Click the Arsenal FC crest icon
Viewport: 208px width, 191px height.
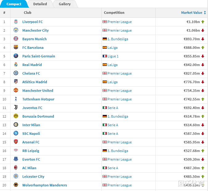pyautogui.click(x=16, y=142)
